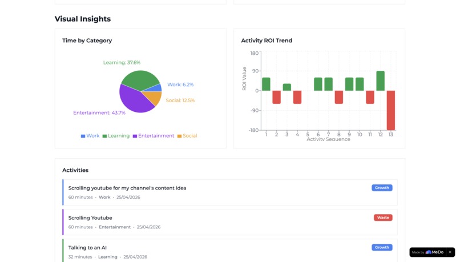The width and height of the screenshot is (460, 262).
Task: Click the red bar for activity 8
Action: click(x=339, y=97)
